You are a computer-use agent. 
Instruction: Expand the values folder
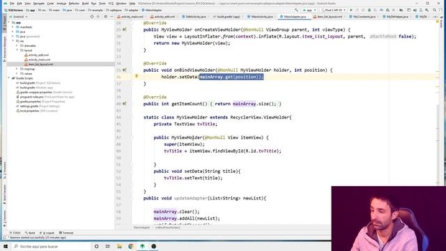[x=17, y=73]
